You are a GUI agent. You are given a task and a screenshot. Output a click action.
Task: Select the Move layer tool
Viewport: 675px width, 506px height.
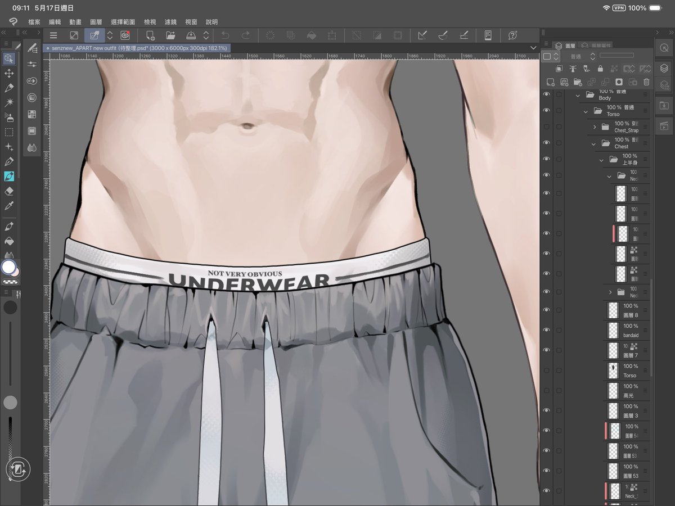[x=9, y=73]
